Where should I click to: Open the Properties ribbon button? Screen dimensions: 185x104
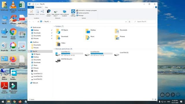coord(32,12)
